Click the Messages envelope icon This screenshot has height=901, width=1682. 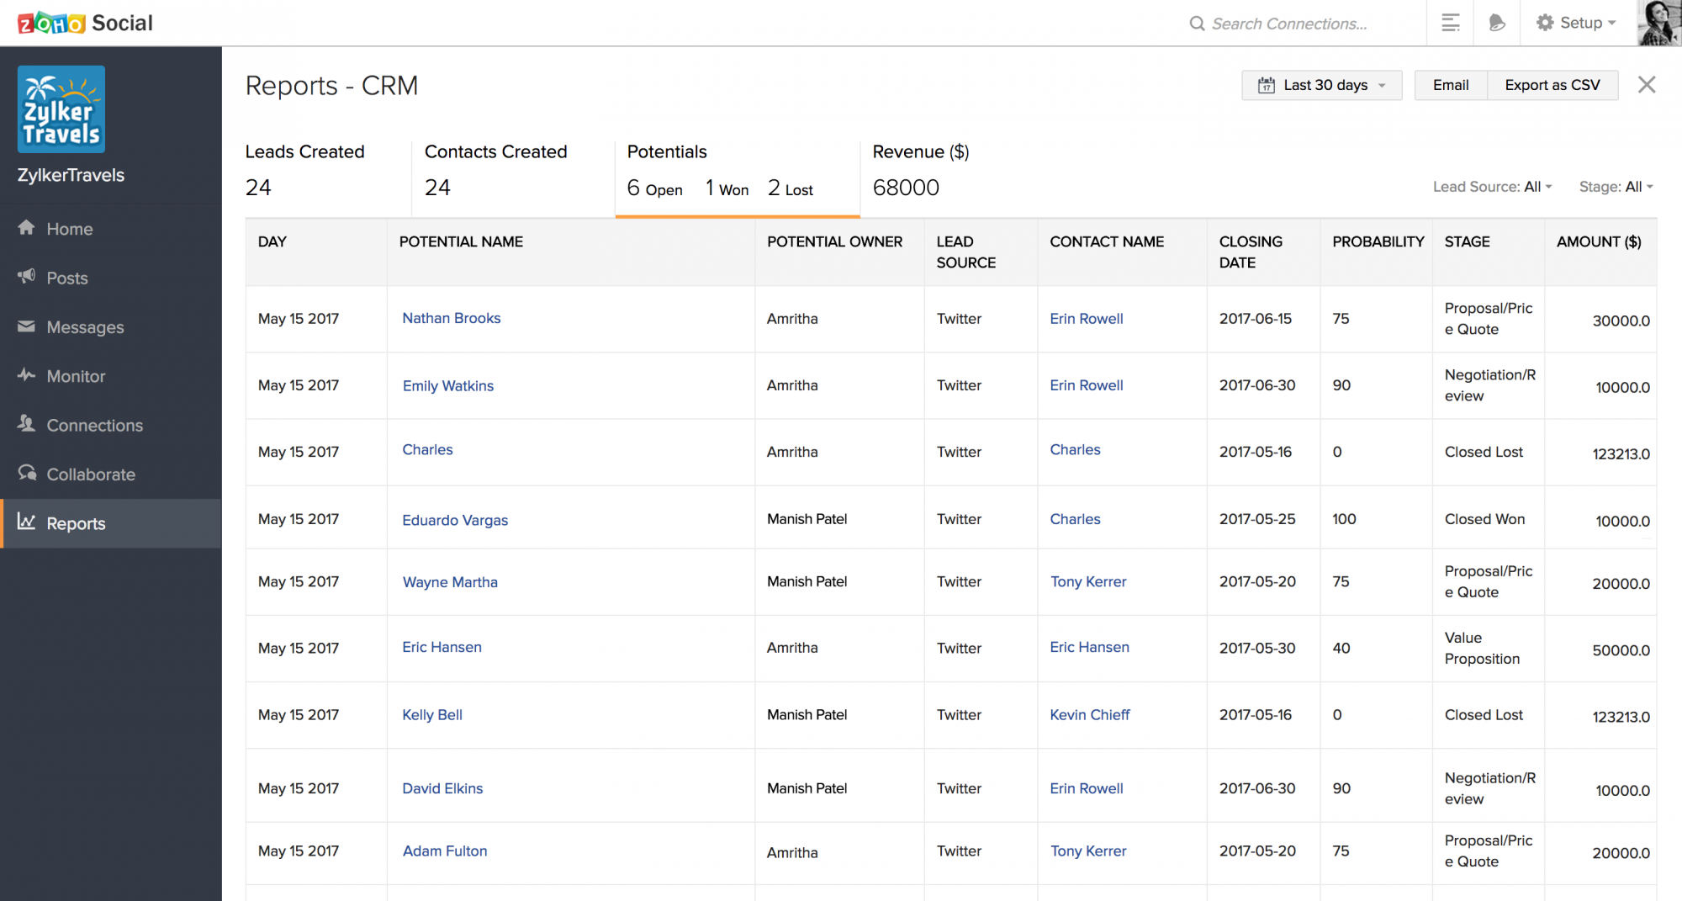click(27, 326)
